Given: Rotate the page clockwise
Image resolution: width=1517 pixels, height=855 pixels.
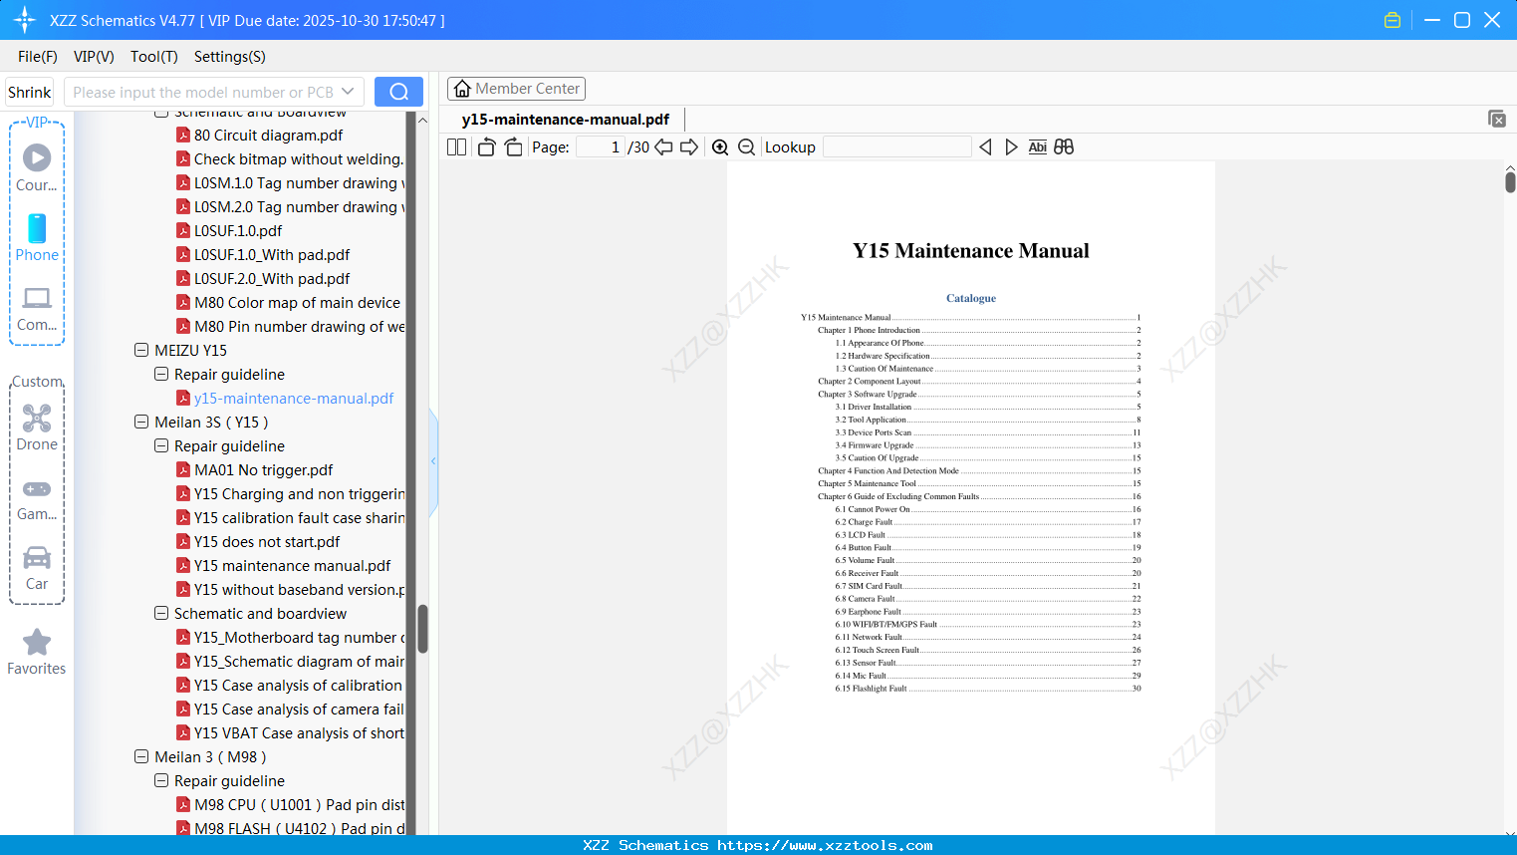Looking at the screenshot, I should [x=514, y=147].
